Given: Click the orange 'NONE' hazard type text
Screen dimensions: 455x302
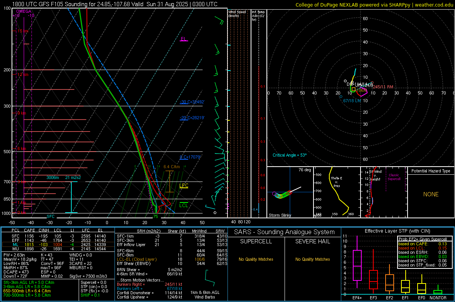Looking at the screenshot, I should pyautogui.click(x=431, y=194).
